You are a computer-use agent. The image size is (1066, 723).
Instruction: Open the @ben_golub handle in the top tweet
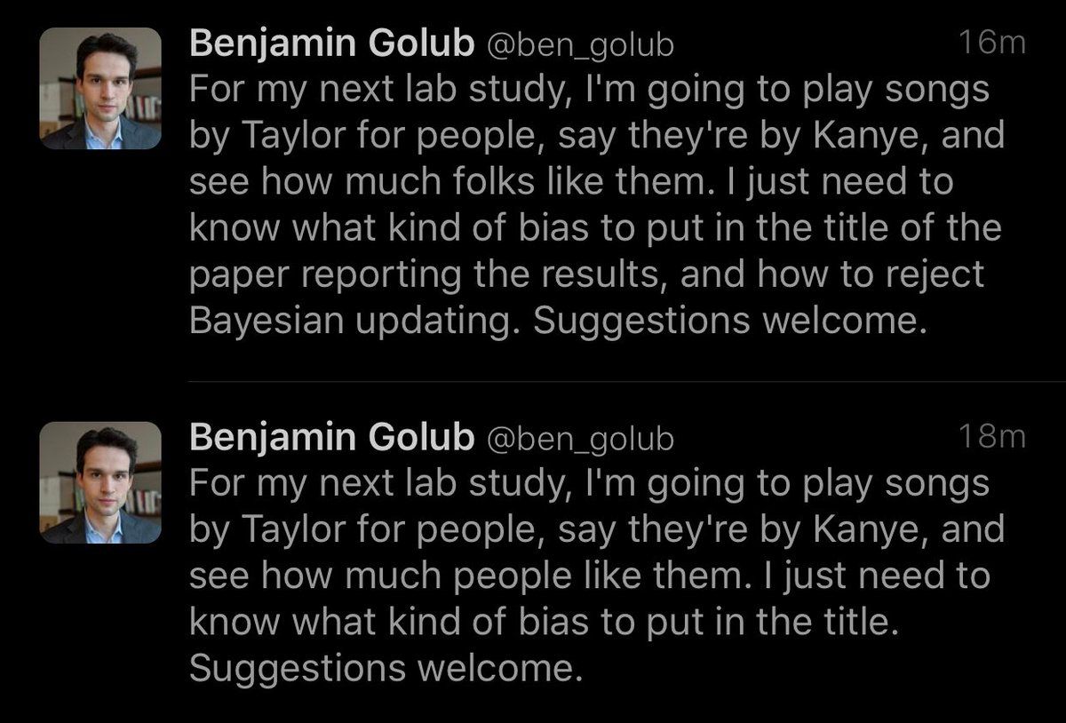tap(579, 45)
